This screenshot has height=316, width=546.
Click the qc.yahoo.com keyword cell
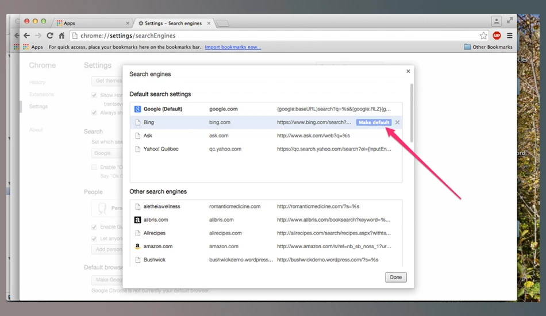pos(225,149)
